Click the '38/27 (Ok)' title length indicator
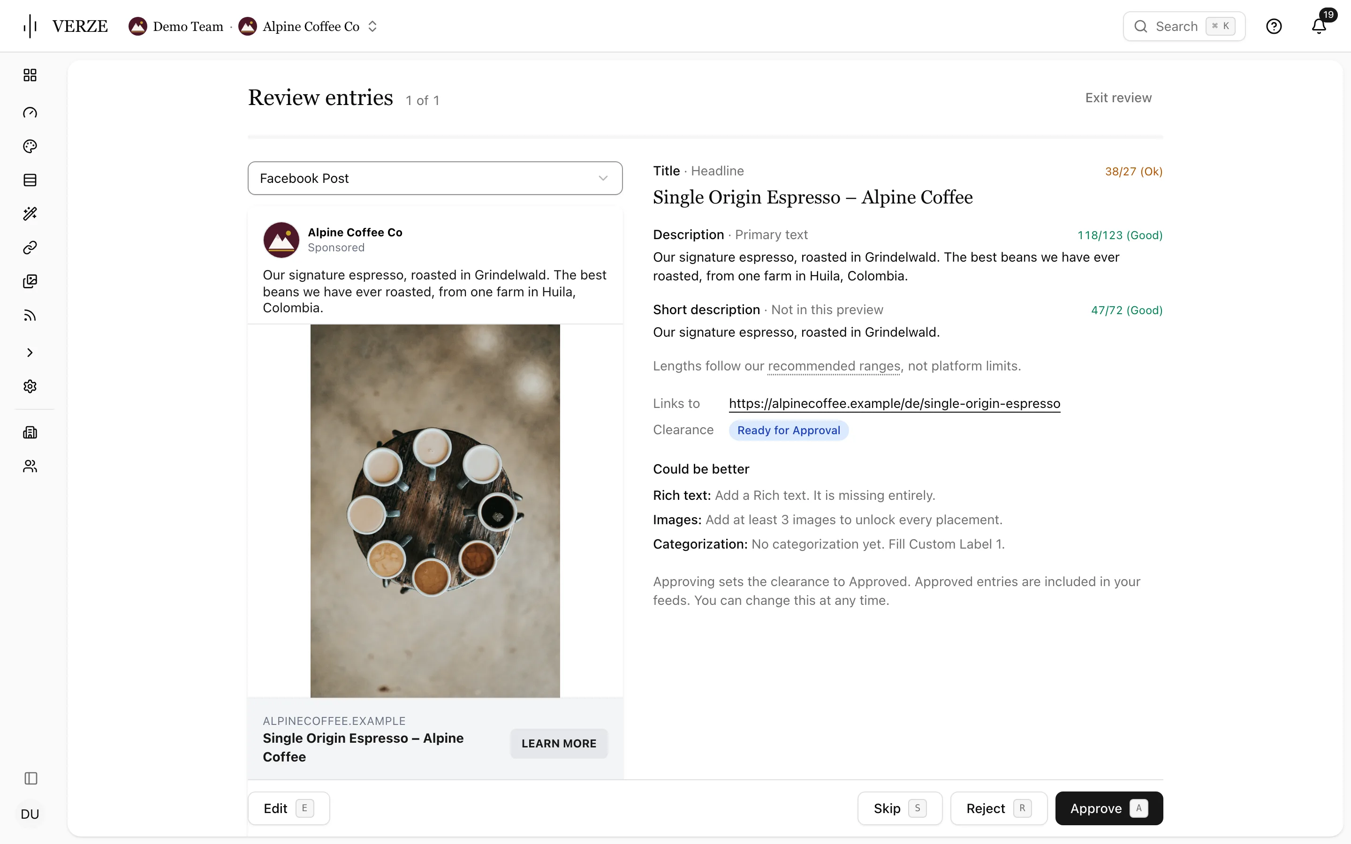1351x844 pixels. coord(1134,171)
